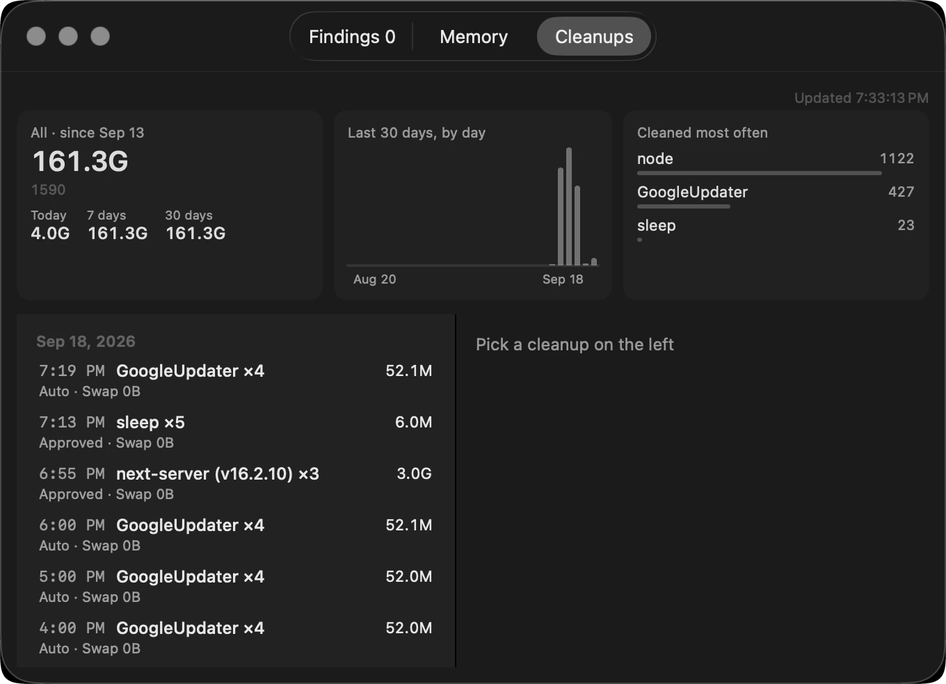Click the GoogleUpdater count 427
The width and height of the screenshot is (946, 684).
[901, 192]
